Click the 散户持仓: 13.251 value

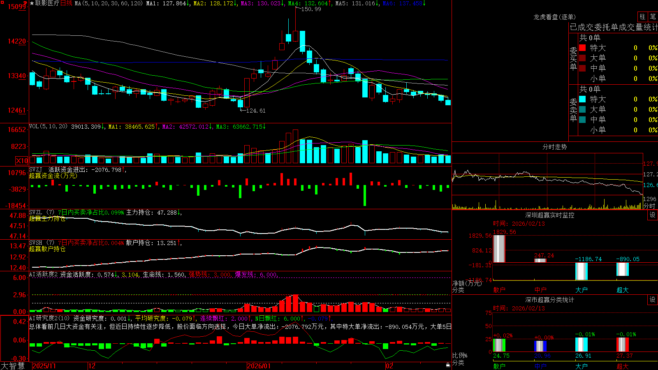coord(154,243)
